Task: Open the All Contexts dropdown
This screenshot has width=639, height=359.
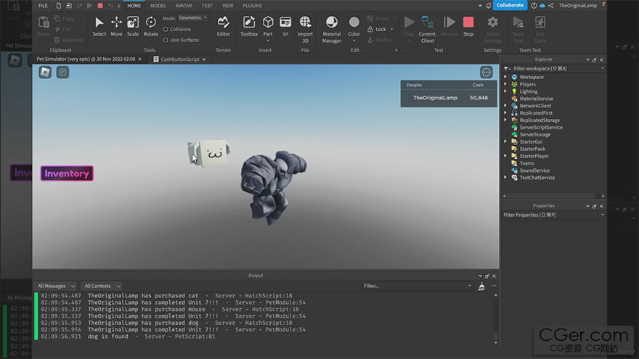Action: tap(102, 286)
